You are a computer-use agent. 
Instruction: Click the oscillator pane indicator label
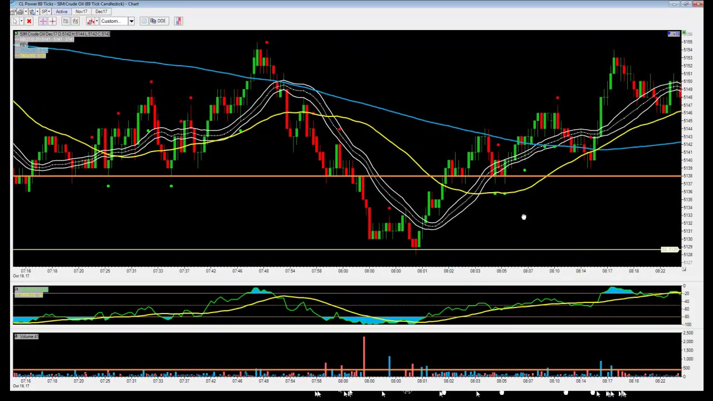(31, 290)
